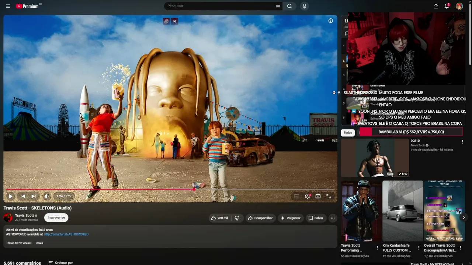Open the Travis Scott channel name link
Image resolution: width=472 pixels, height=265 pixels.
pyautogui.click(x=24, y=215)
